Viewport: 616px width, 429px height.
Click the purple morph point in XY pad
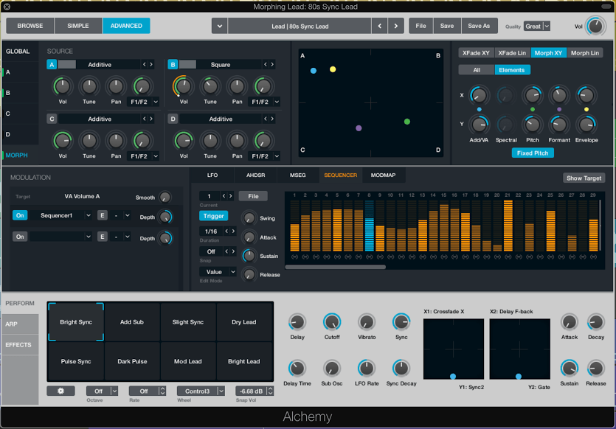[359, 128]
